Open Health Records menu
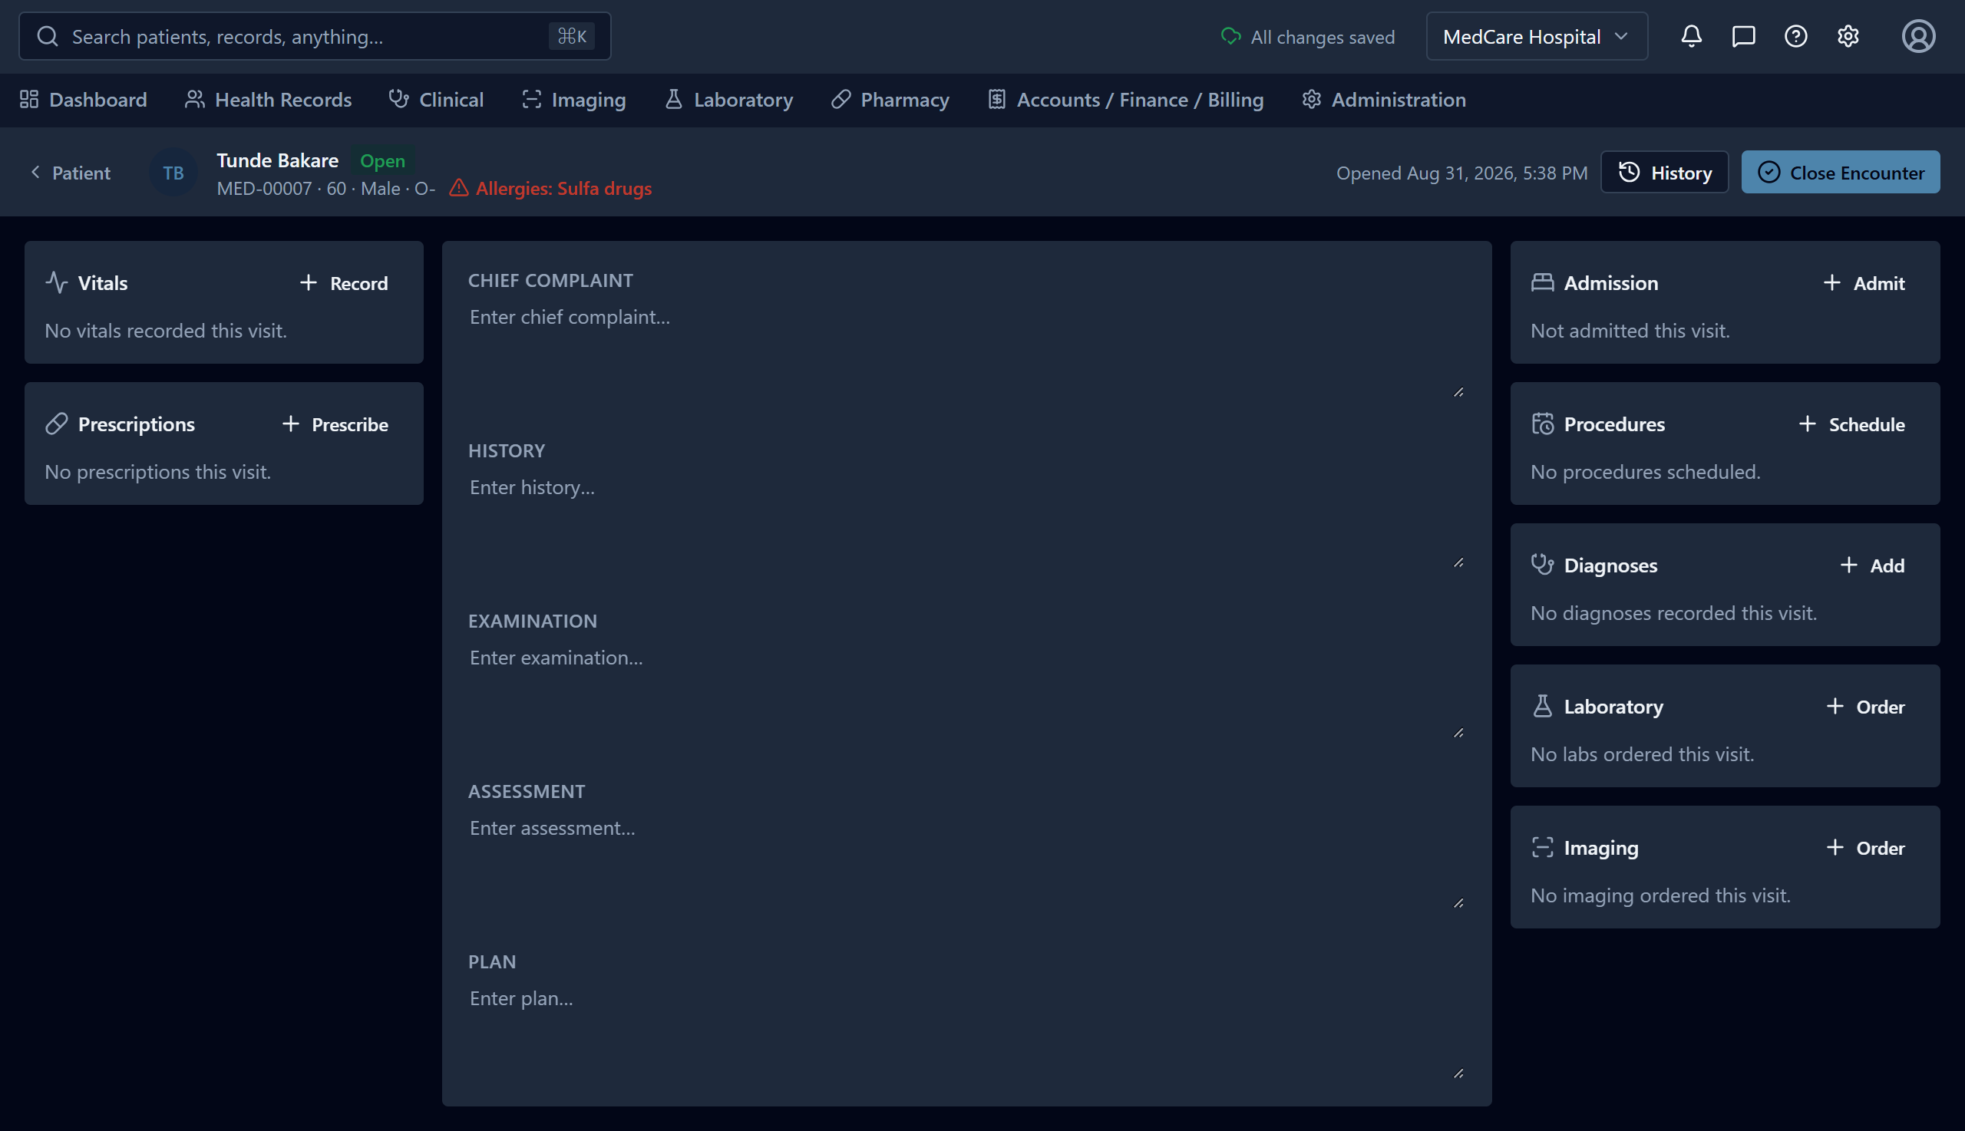 268,100
